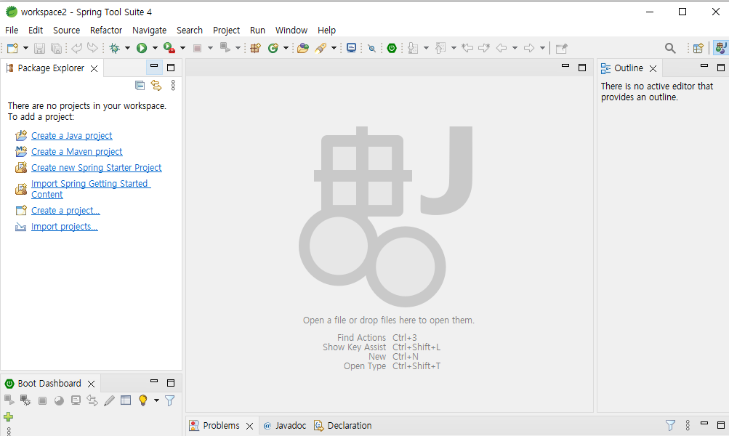This screenshot has width=729, height=436.
Task: Maximize the Outline view panel
Action: coord(720,68)
